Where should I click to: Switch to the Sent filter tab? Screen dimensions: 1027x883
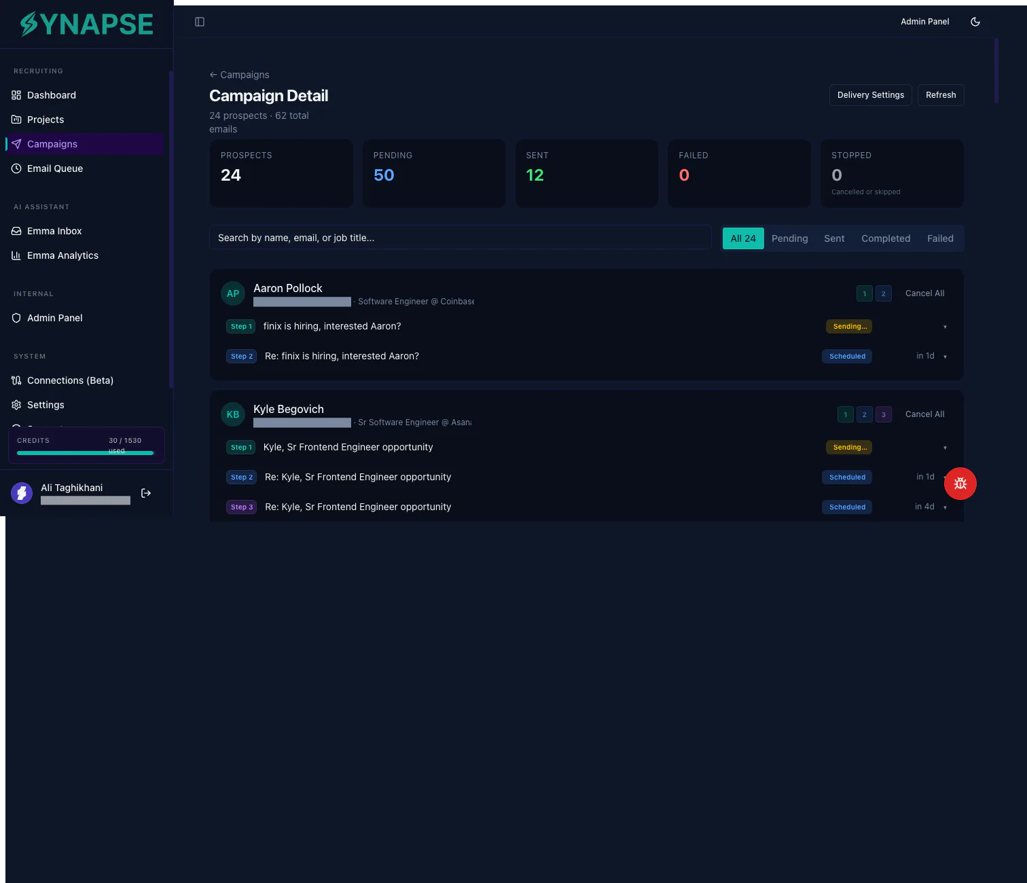coord(834,238)
